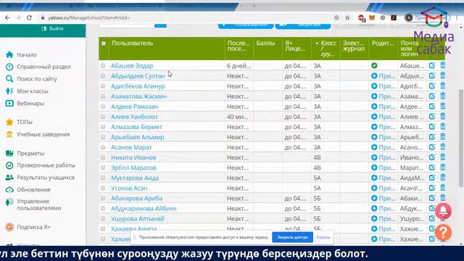Open the profile of Абдукаримова Айбике

pyautogui.click(x=144, y=209)
